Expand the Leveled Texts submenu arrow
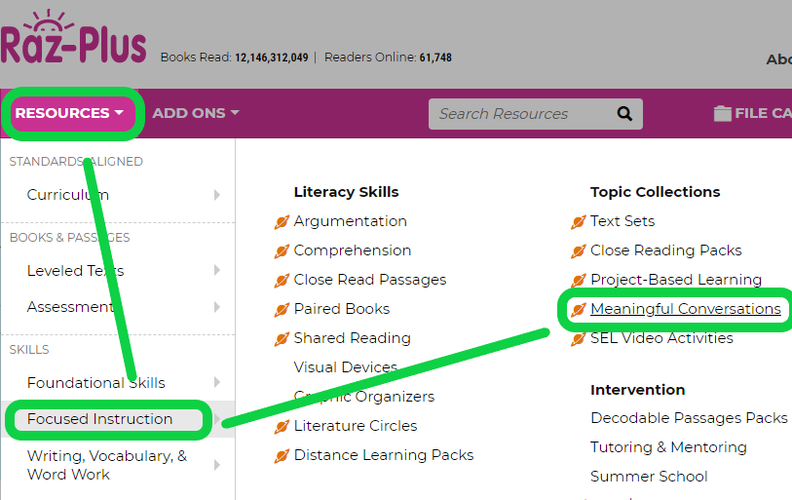 click(217, 271)
